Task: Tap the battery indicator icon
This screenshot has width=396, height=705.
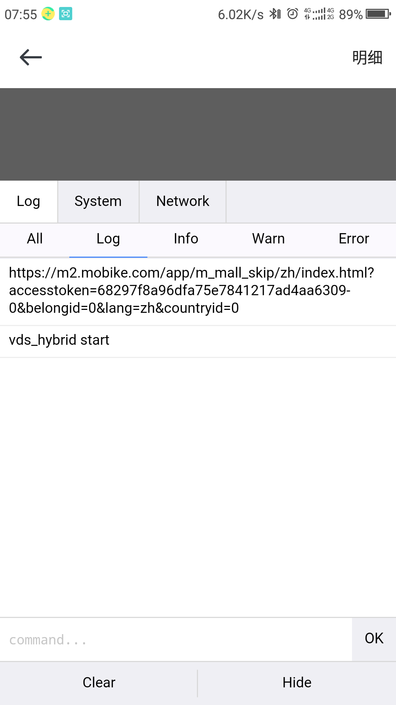Action: point(378,14)
